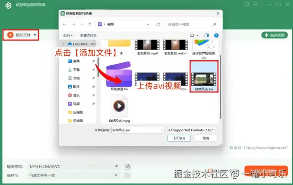The width and height of the screenshot is (293, 185).
Task: Open feedback message icon in title bar
Action: pos(246,5)
